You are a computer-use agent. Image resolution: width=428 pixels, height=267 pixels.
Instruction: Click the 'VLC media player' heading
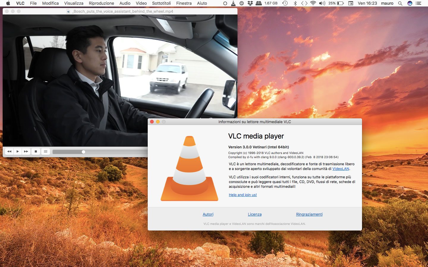[256, 136]
